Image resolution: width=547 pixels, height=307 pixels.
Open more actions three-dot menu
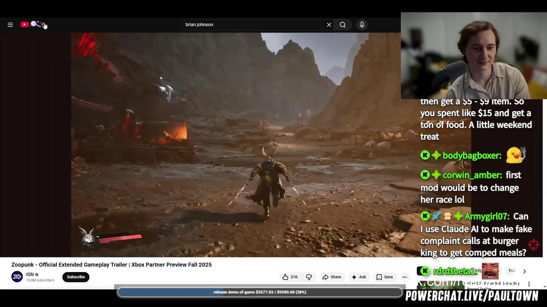coord(405,277)
